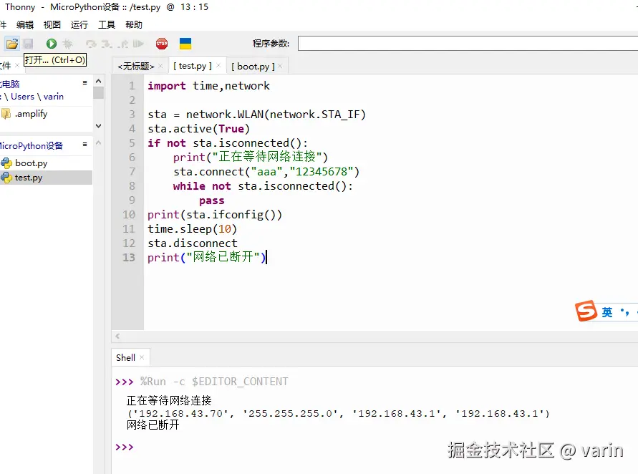Click the Save disk icon
Viewport: 638px width, 474px height.
(x=29, y=44)
